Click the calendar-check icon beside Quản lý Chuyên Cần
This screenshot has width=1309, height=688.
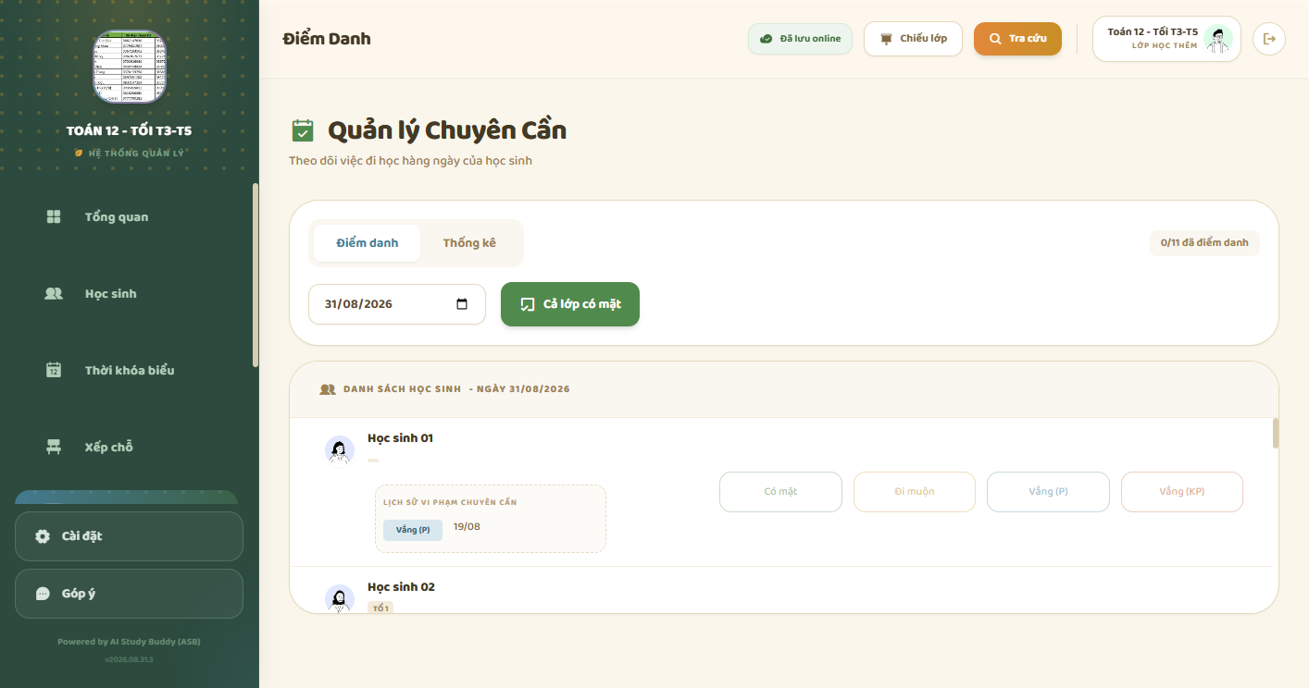303,130
